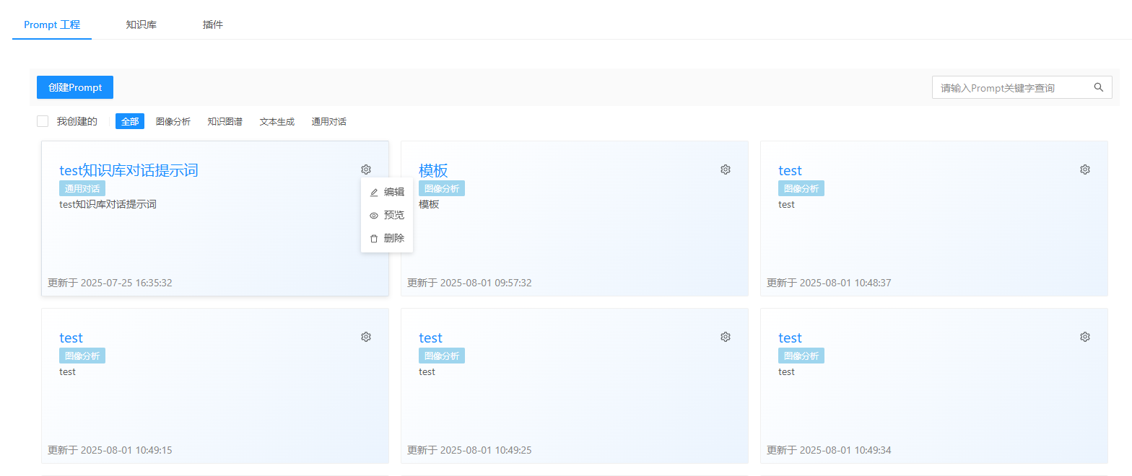The height and width of the screenshot is (476, 1132).
Task: Click the 创建Prompt button
Action: (75, 87)
